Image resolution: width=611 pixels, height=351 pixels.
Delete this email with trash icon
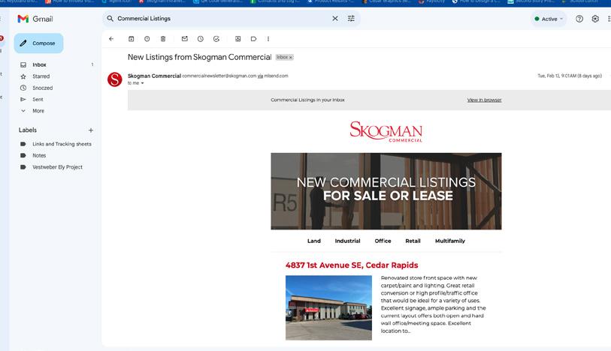click(163, 39)
